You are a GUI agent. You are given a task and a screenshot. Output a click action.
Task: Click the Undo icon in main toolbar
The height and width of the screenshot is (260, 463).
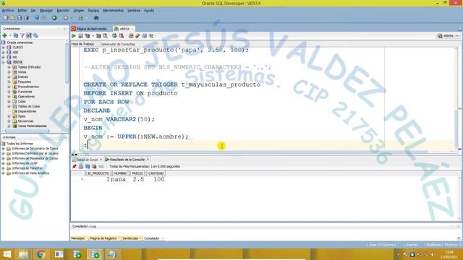tap(37, 18)
